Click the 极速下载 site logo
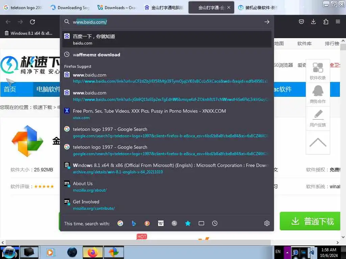The height and width of the screenshot is (259, 346). pos(30,65)
